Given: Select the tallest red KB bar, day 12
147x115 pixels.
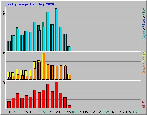Looking at the screenshot, I should 56,95.
